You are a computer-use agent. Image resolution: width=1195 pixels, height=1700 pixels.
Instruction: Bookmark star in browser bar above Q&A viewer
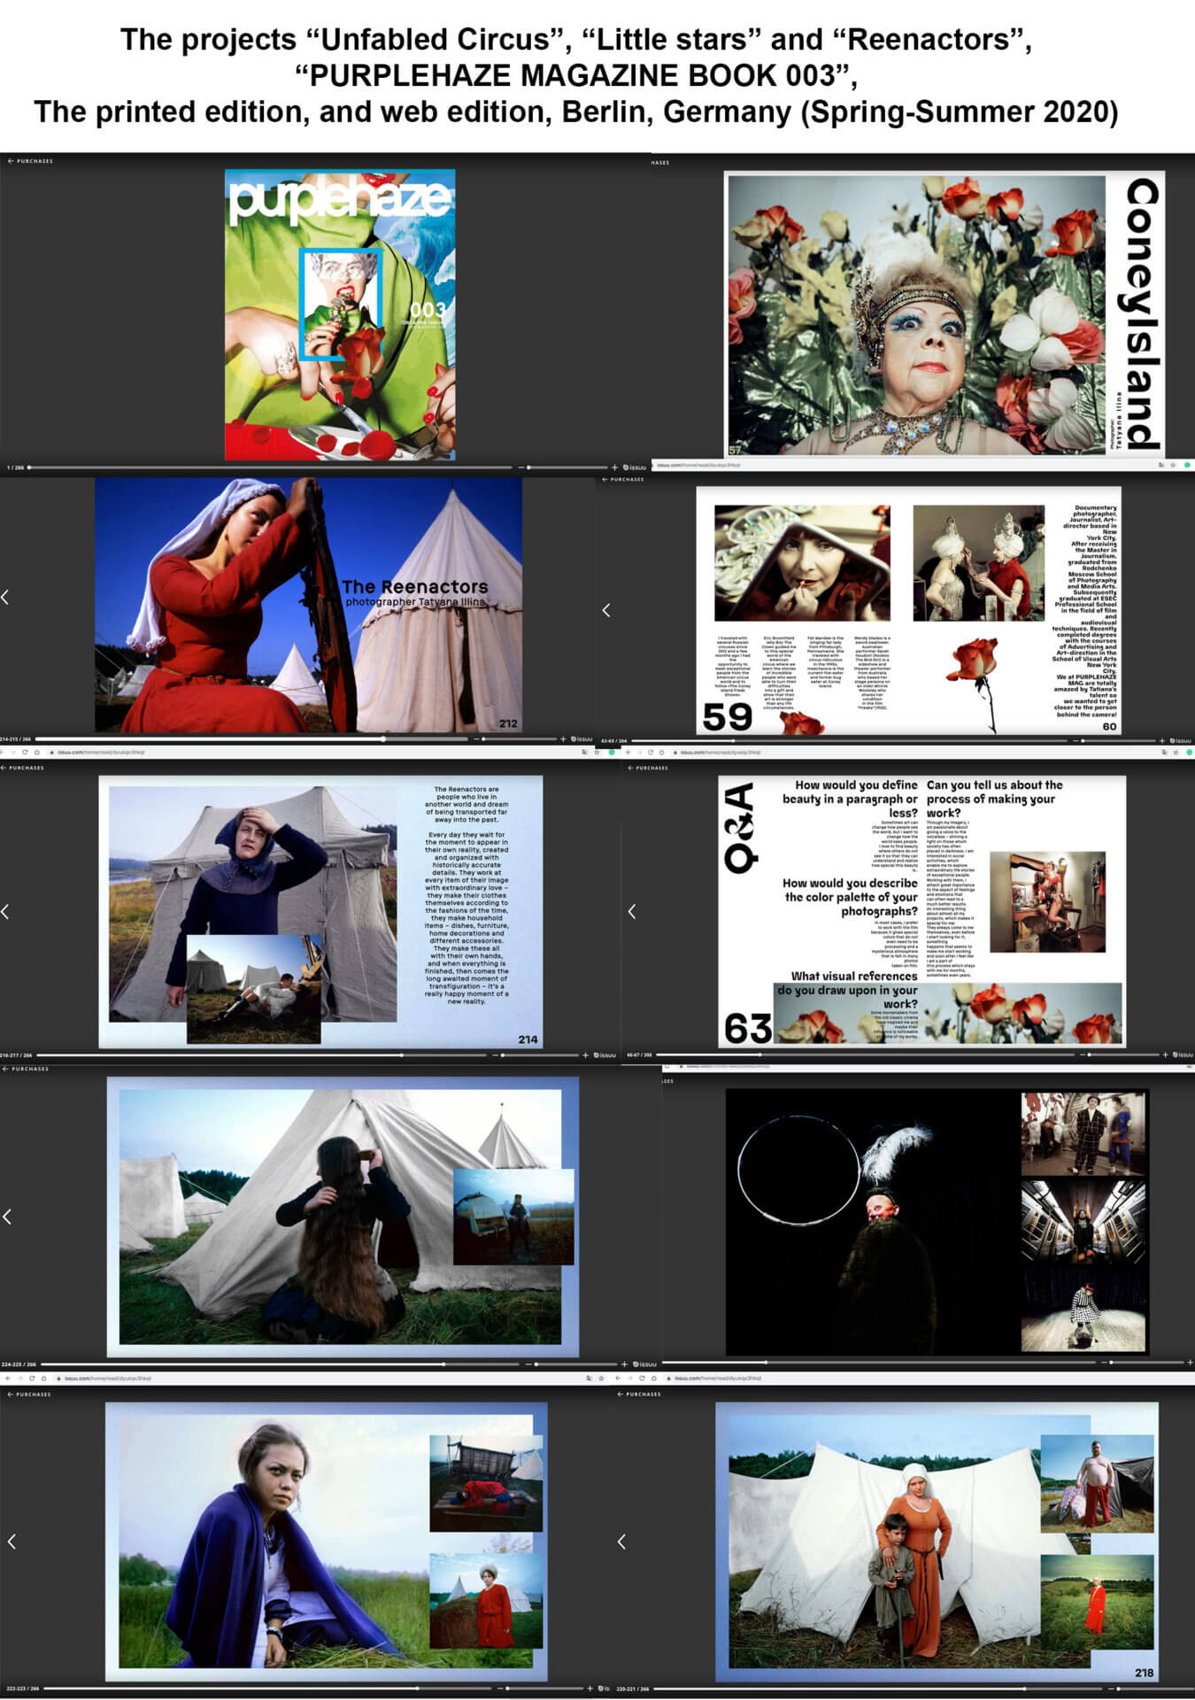[1174, 752]
